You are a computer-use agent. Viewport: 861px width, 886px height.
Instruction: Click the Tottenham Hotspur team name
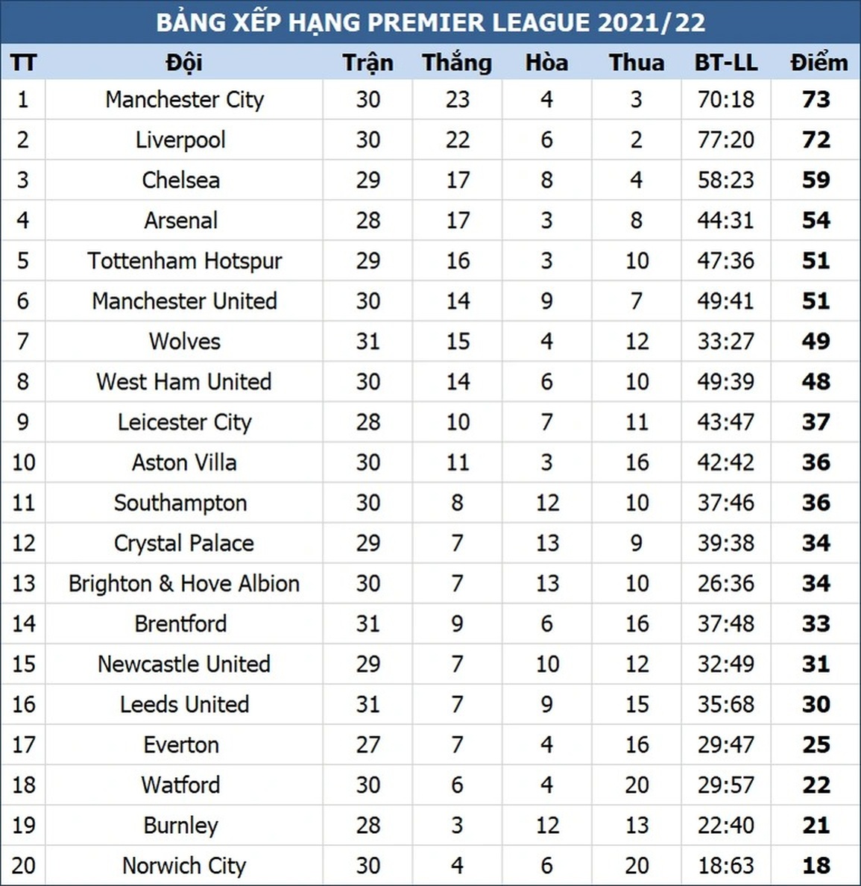click(x=184, y=260)
